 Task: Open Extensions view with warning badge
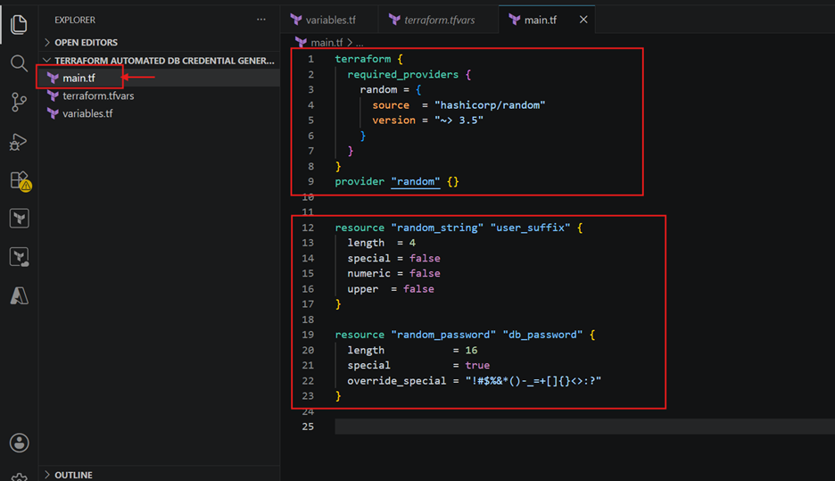pyautogui.click(x=21, y=181)
